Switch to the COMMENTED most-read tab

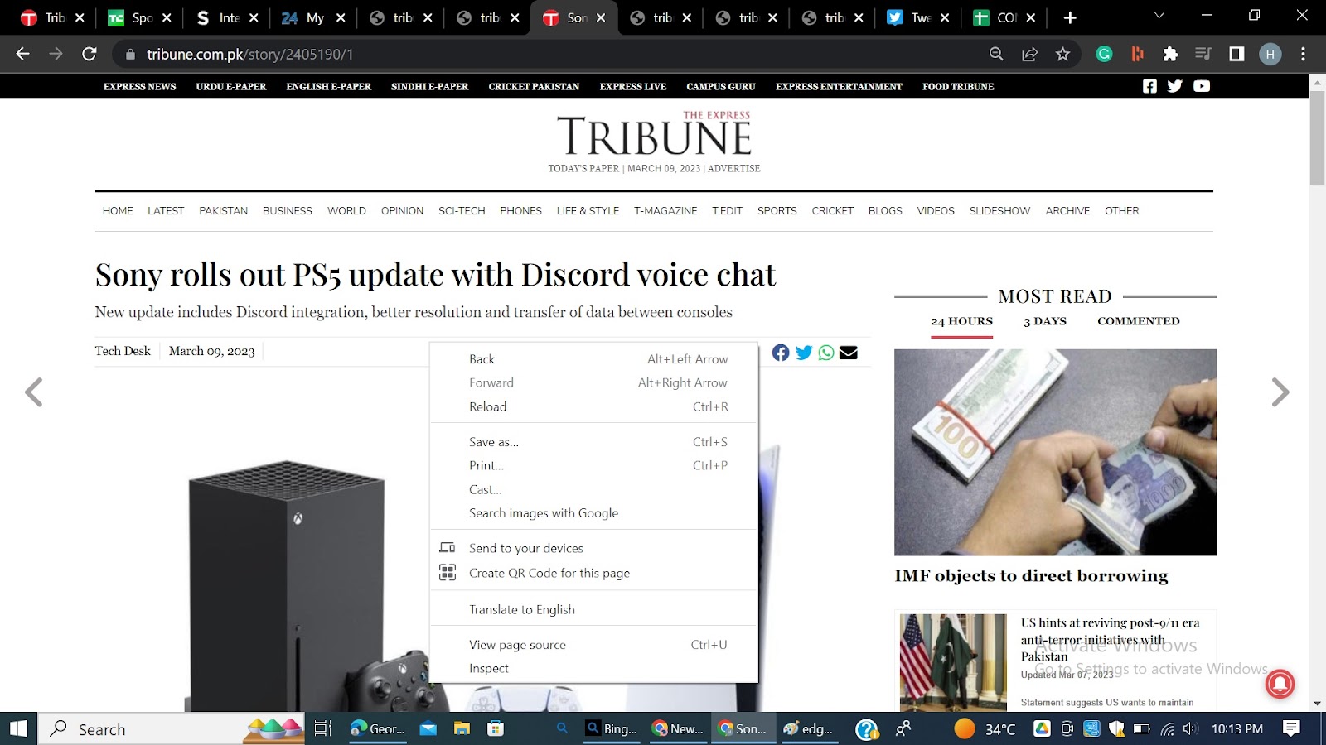tap(1138, 321)
